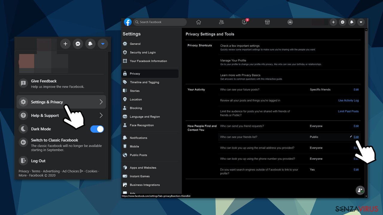Click Learn more with Privacy Basics

[x=240, y=75]
